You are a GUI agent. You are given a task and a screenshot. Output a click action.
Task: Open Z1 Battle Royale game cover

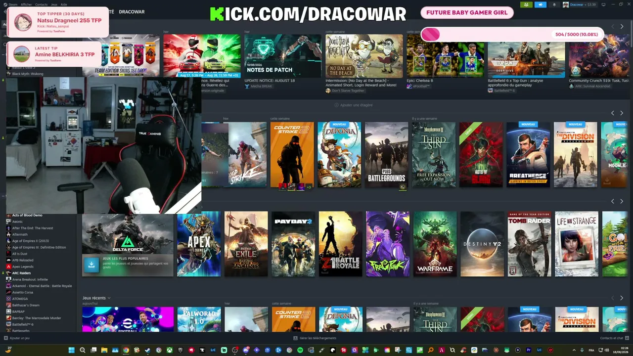click(x=340, y=244)
